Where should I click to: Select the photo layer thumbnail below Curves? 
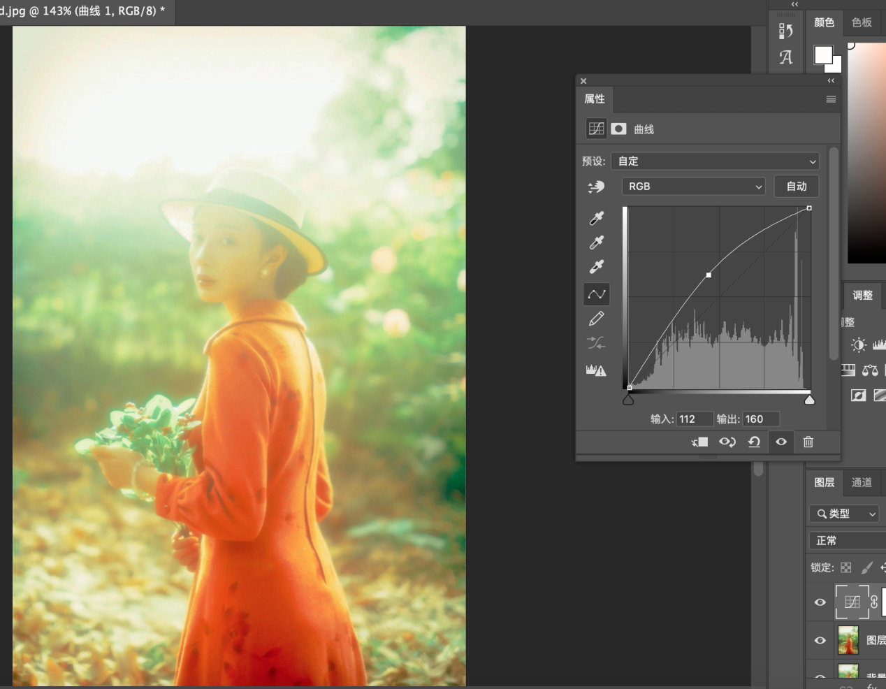pos(848,640)
